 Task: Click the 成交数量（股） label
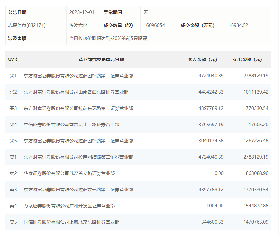click(118, 25)
